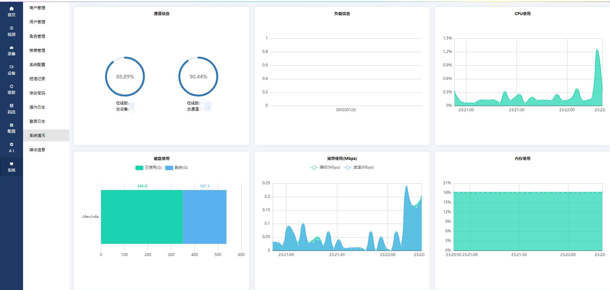Viewport: 610px width, 290px height.
Task: Open the 首页 home icon in sidebar
Action: point(12,9)
